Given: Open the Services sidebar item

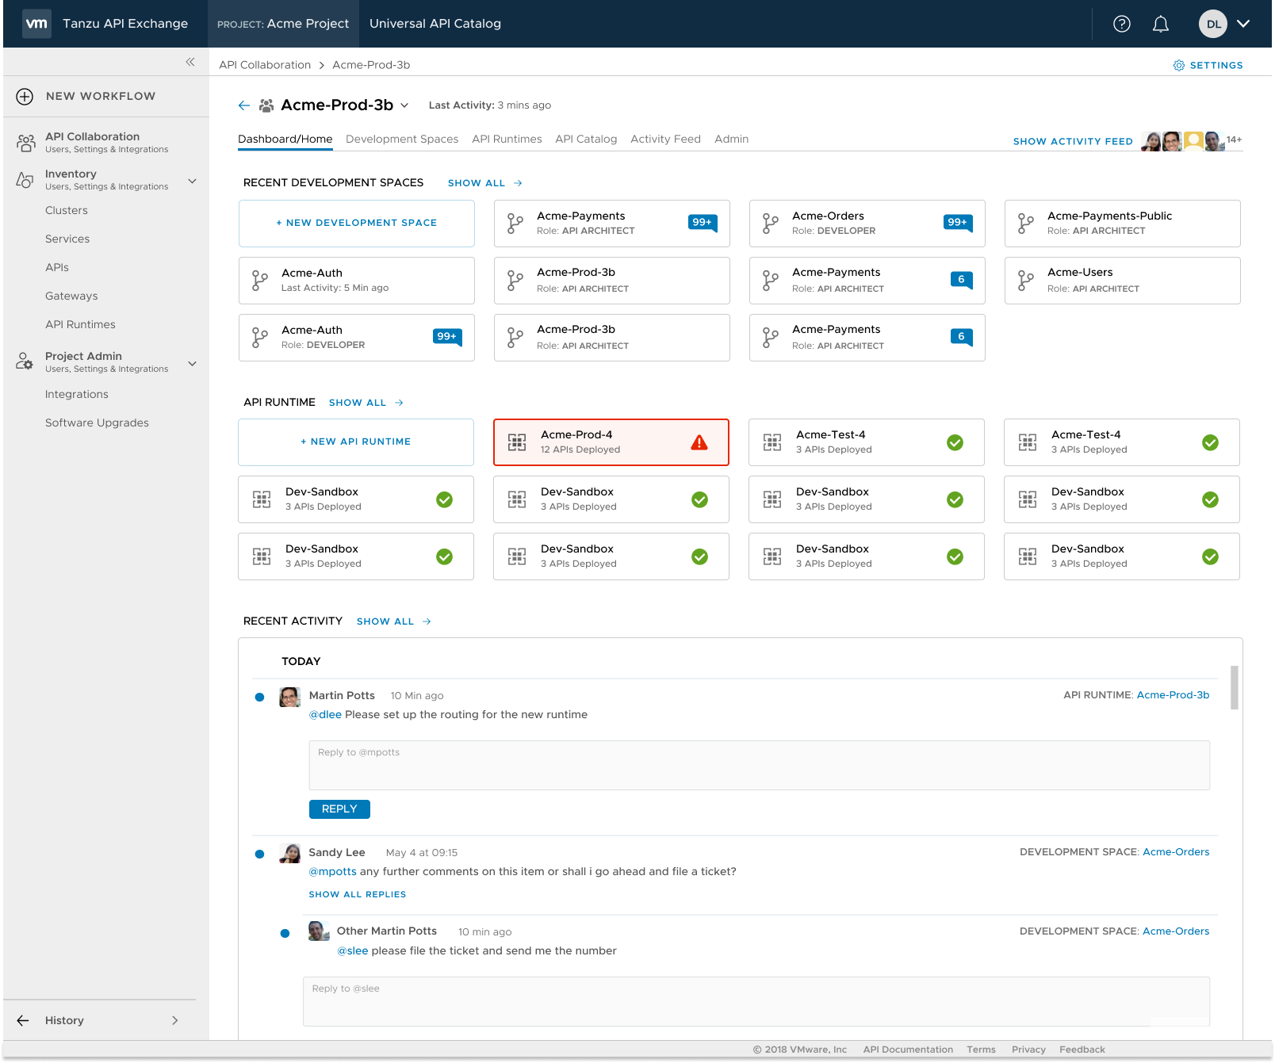Looking at the screenshot, I should 67,239.
